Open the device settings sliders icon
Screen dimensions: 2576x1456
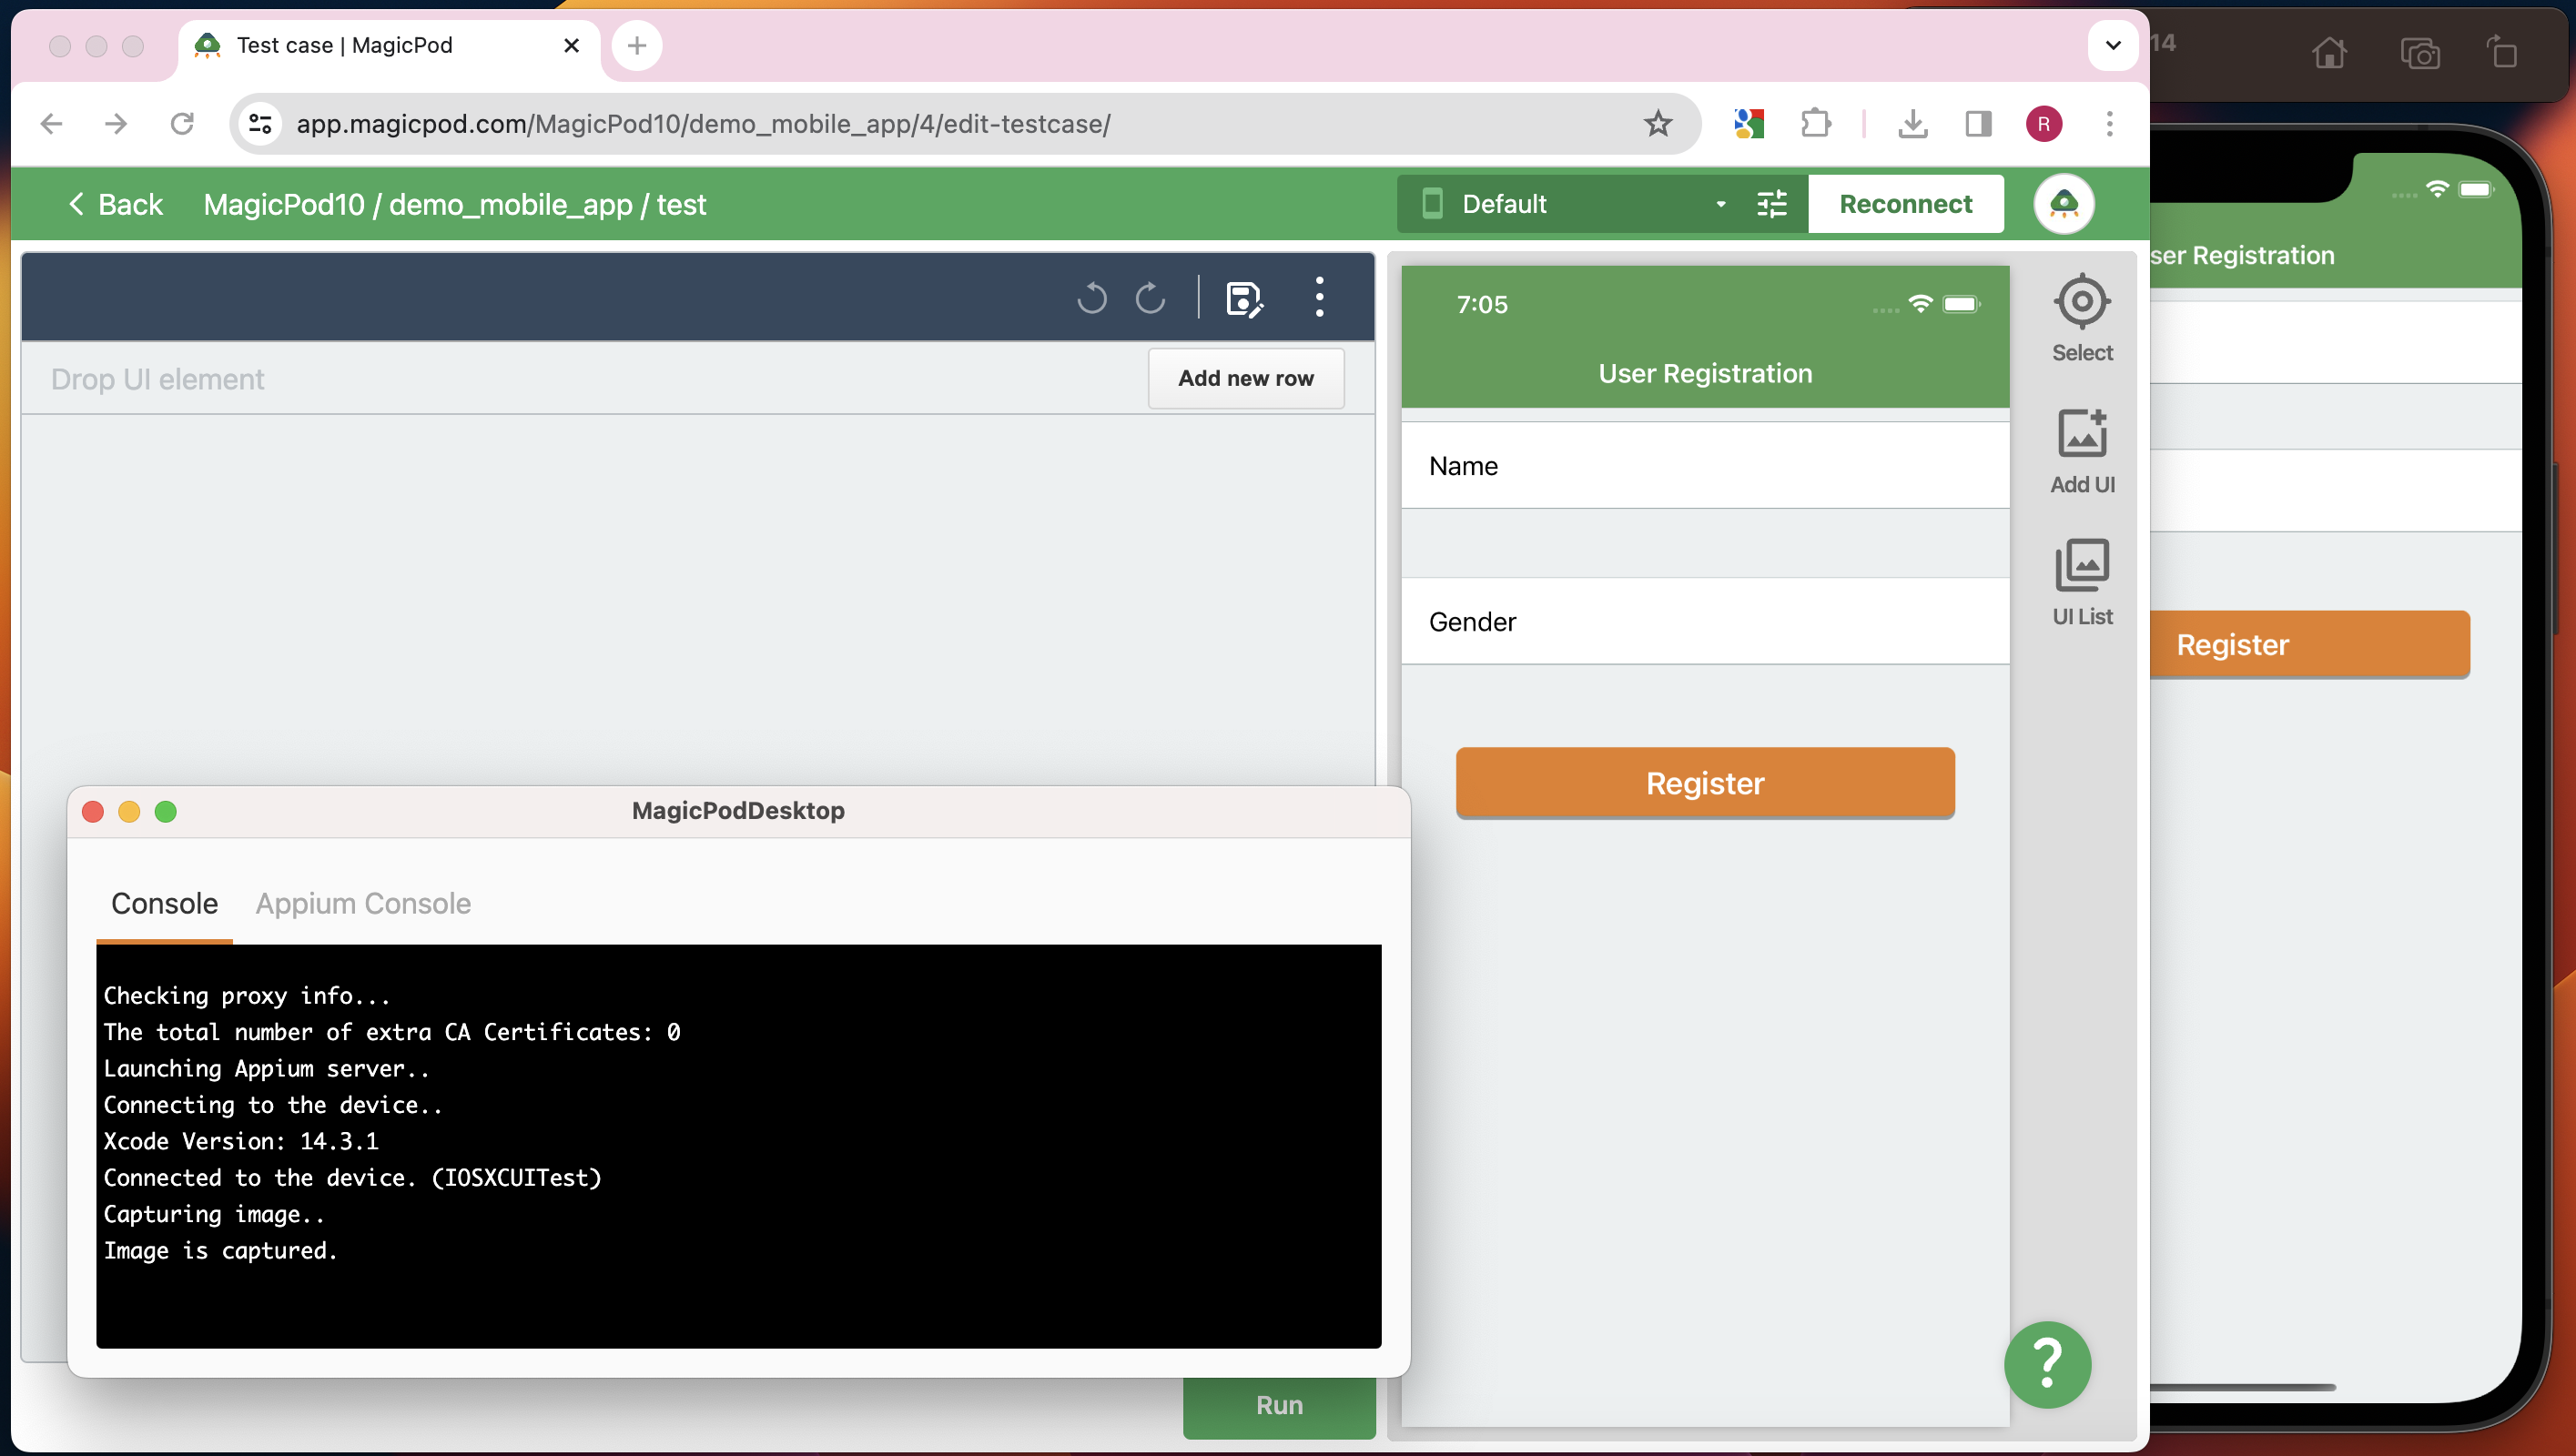pyautogui.click(x=1772, y=204)
